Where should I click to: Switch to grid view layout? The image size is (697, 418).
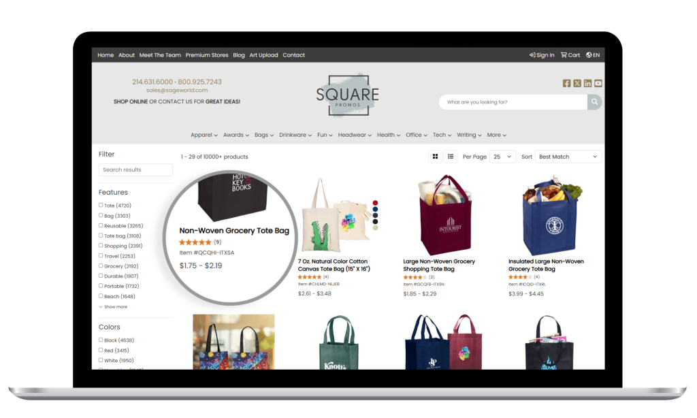pos(435,157)
